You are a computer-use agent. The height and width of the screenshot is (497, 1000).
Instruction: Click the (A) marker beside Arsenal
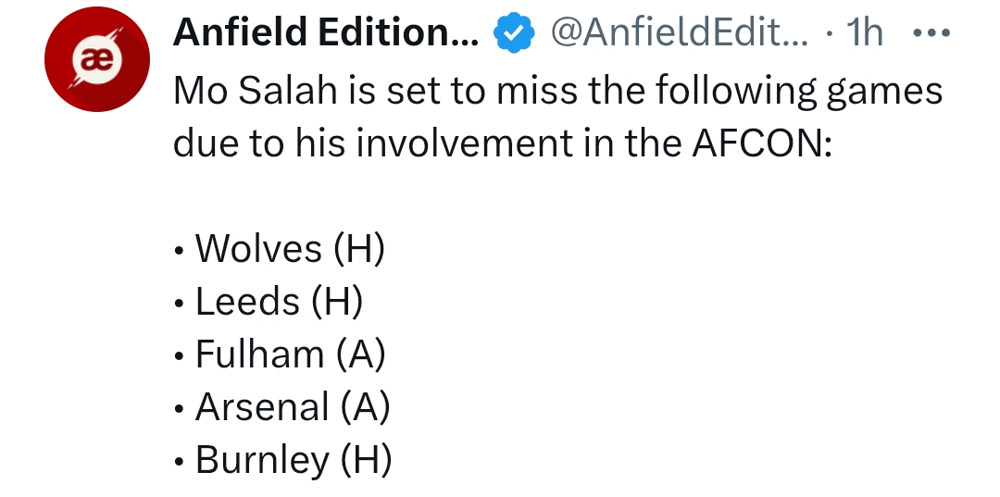365,407
